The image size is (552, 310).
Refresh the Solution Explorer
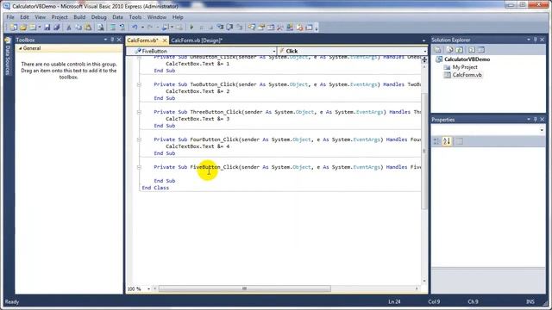[459, 50]
